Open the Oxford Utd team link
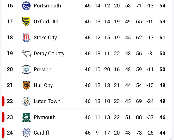 click(46, 22)
